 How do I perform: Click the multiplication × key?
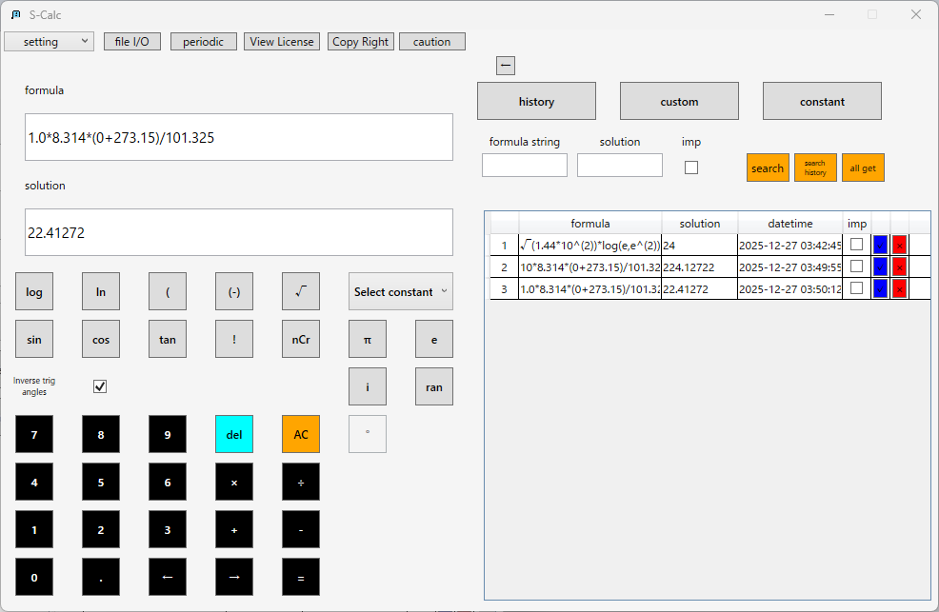pos(234,482)
